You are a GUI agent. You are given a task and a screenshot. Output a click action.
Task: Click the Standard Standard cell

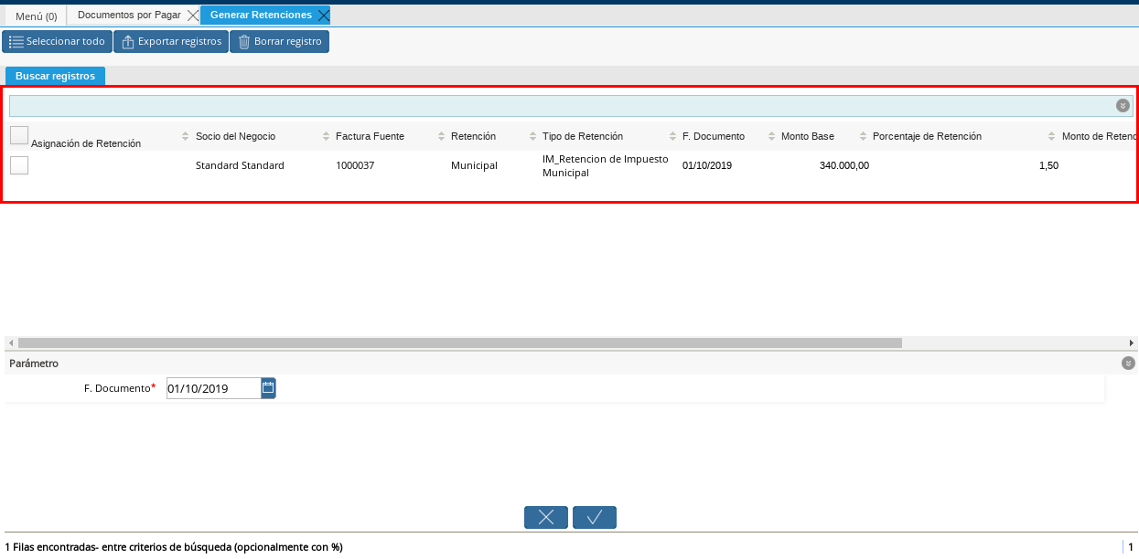240,165
